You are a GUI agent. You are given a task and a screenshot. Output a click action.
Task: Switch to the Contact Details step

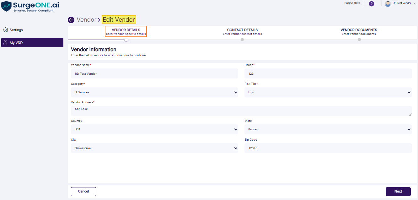tap(242, 32)
